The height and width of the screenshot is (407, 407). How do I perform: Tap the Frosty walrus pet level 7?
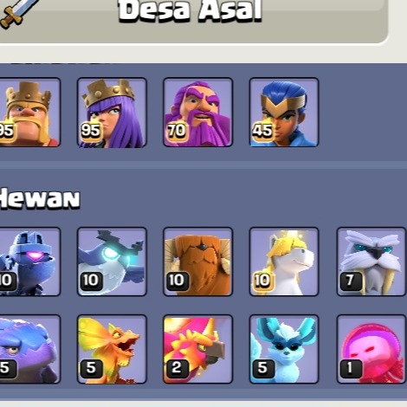[371, 262]
